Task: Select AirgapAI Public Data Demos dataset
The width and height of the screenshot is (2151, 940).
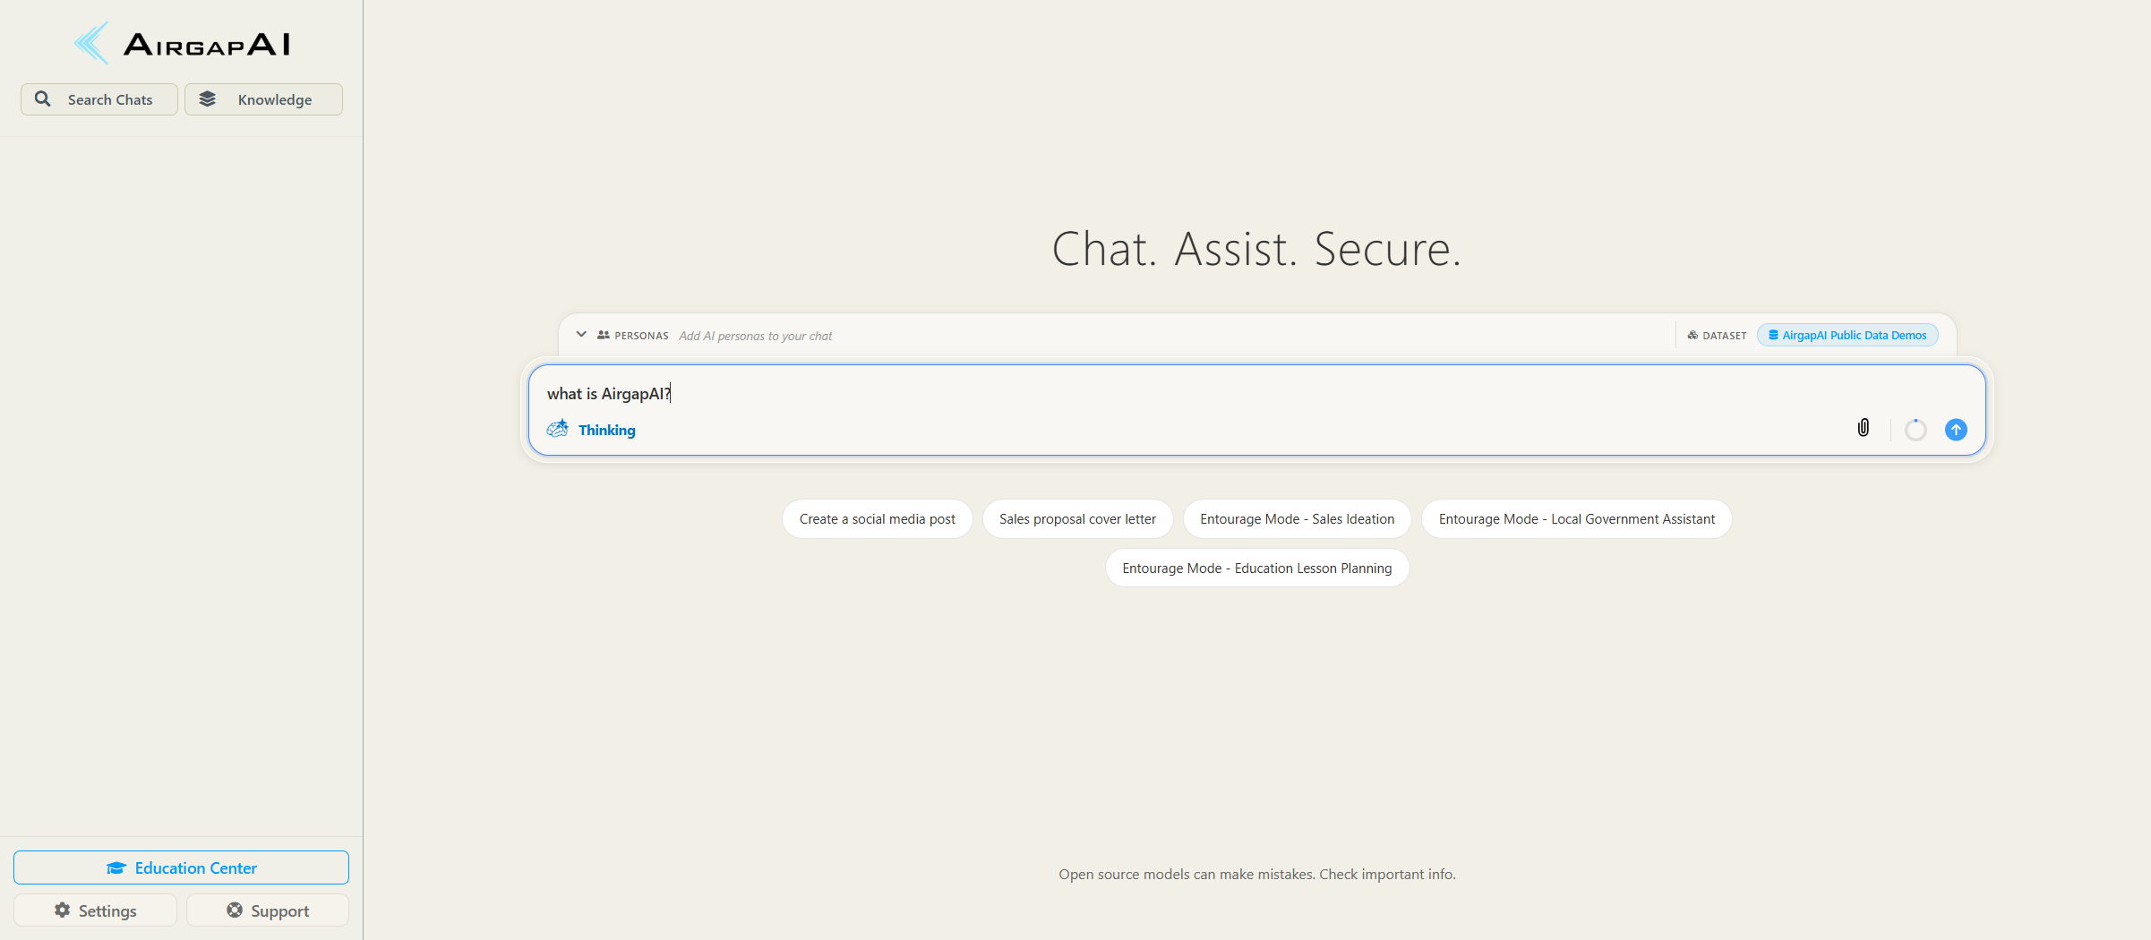Action: click(x=1847, y=335)
